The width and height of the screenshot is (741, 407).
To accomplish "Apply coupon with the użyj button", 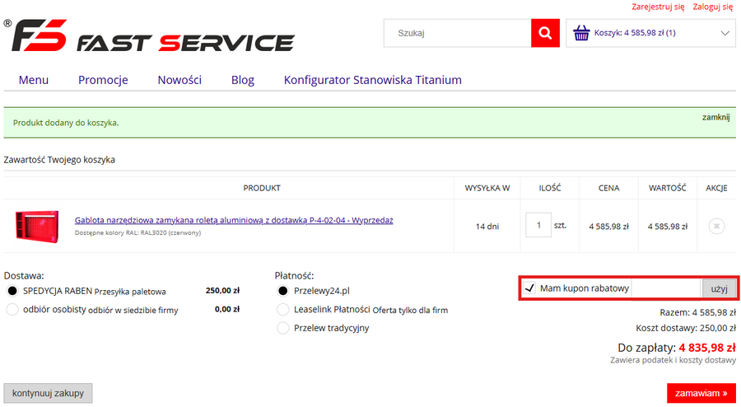I will pos(719,289).
